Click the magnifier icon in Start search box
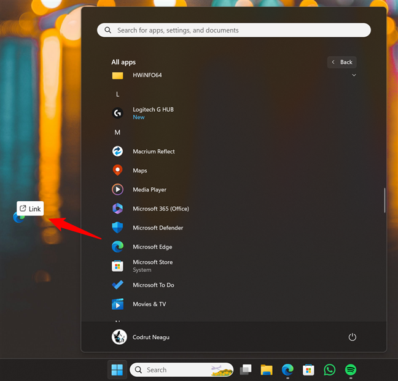This screenshot has height=381, width=398. point(108,30)
